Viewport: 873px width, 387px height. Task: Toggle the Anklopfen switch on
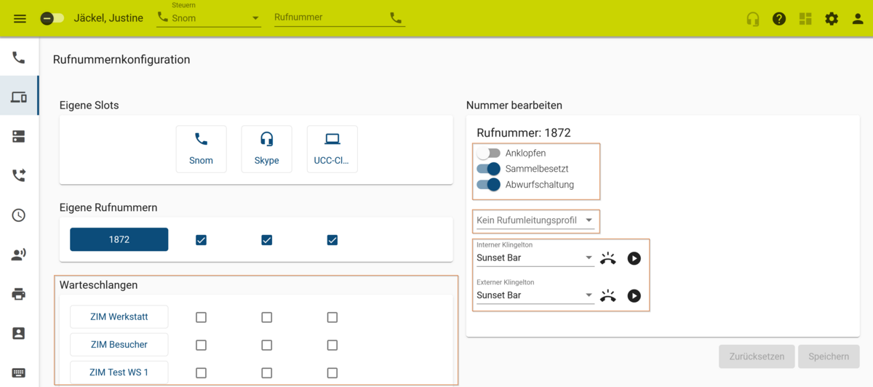click(489, 153)
